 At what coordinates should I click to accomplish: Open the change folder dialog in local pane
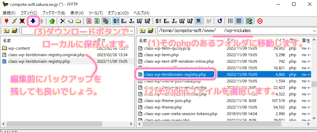pyautogui.click(x=14, y=31)
